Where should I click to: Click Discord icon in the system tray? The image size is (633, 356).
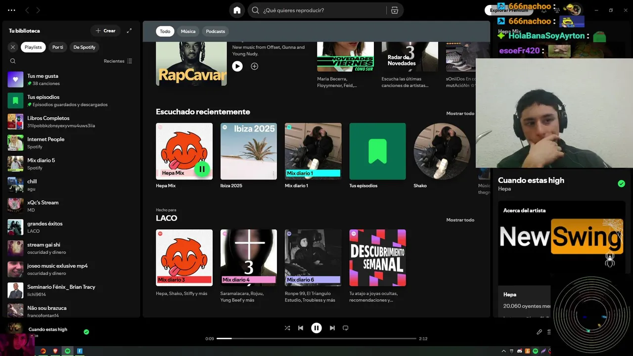[x=519, y=351]
